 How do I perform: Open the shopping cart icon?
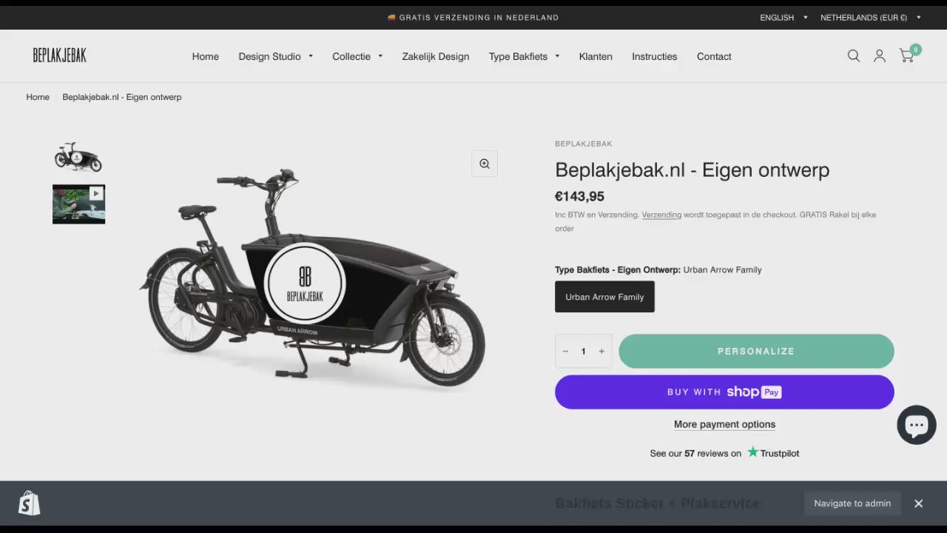(906, 56)
